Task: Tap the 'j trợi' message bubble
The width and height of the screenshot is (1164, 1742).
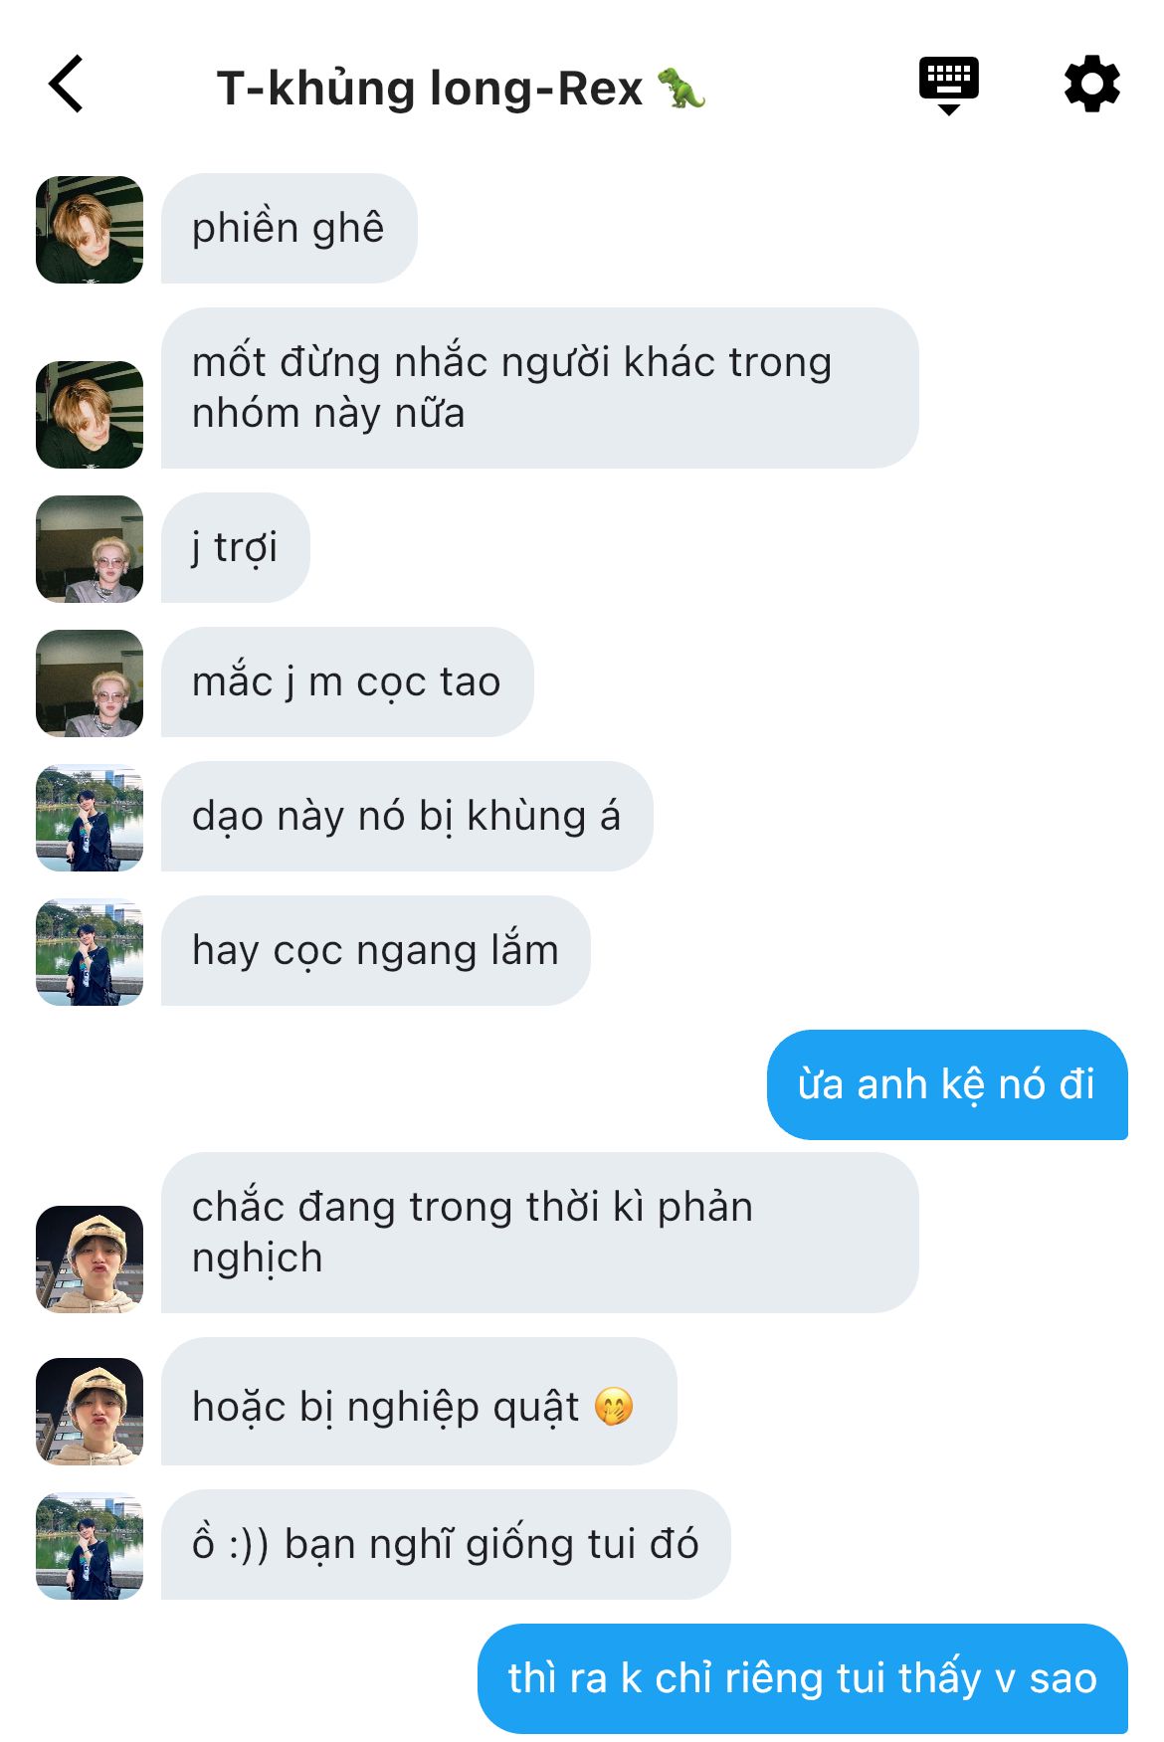Action: (235, 548)
